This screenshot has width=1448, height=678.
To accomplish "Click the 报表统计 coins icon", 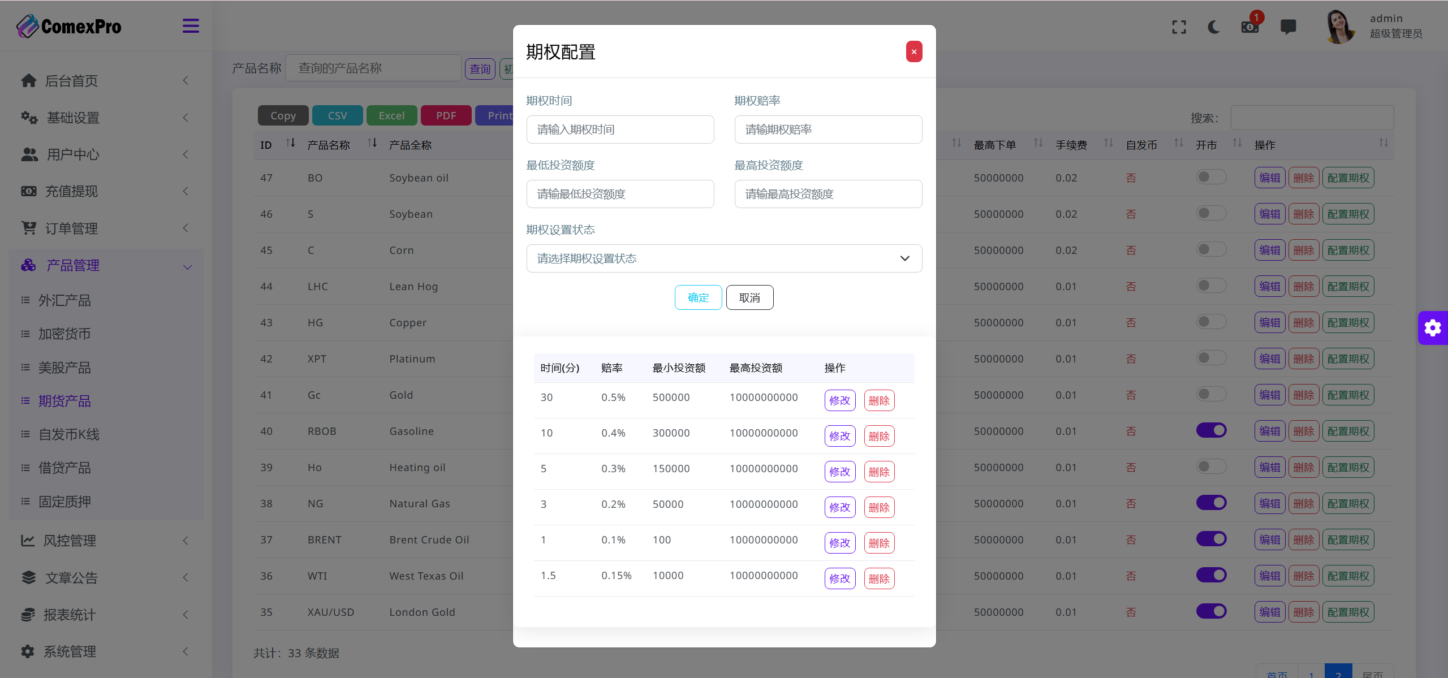I will point(28,615).
